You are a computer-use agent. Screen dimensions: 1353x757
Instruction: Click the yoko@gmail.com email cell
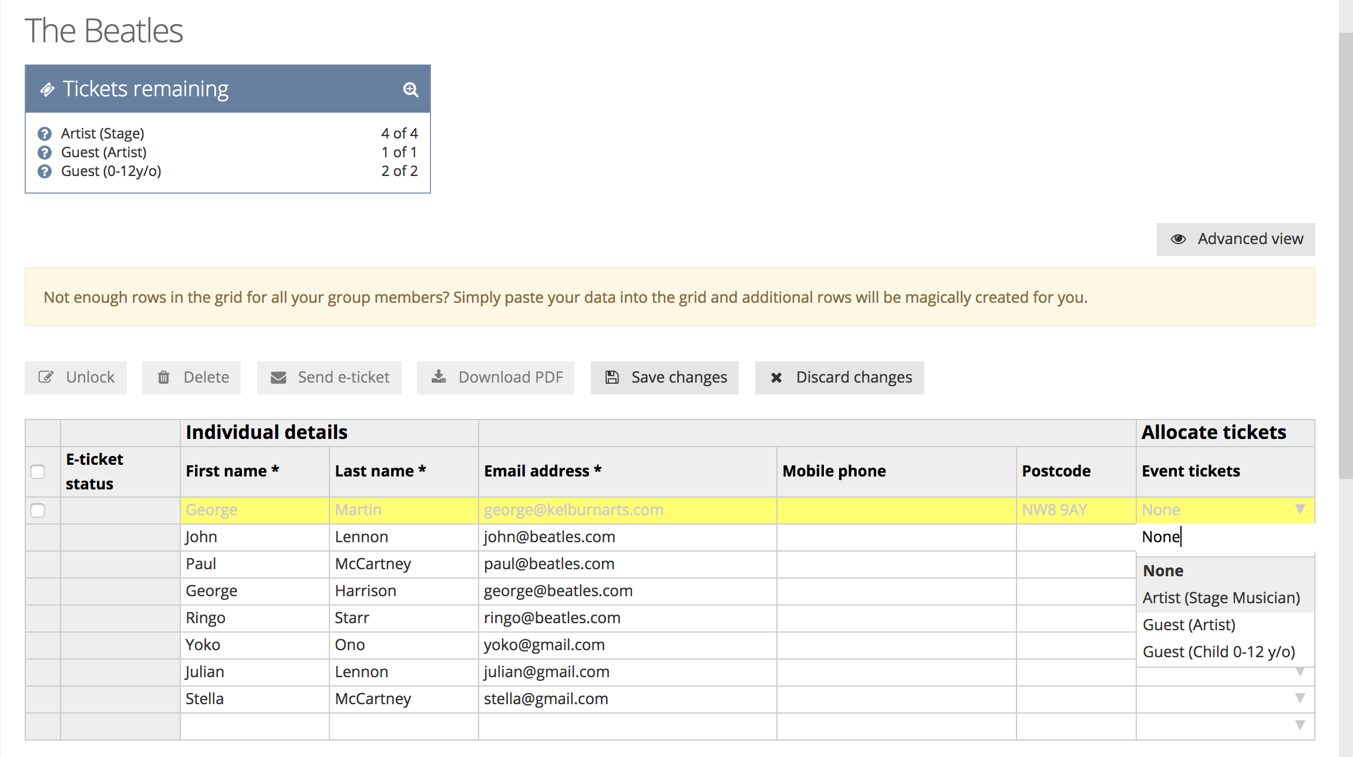627,645
